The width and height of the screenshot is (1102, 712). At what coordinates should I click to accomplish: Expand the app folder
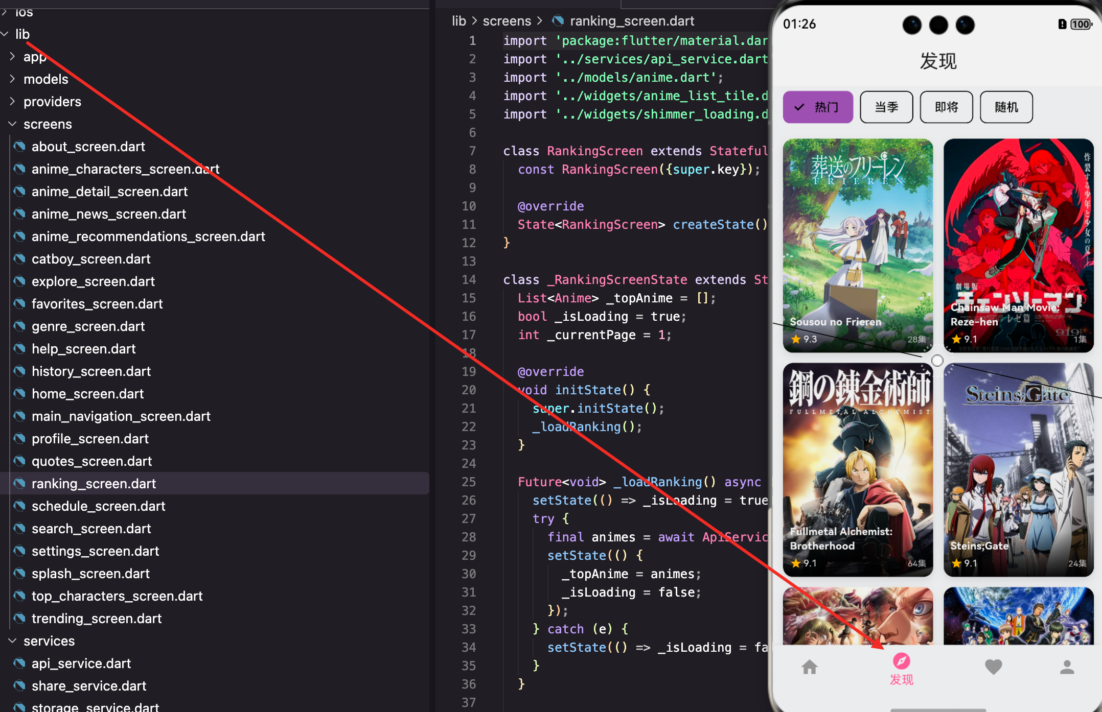click(x=12, y=57)
